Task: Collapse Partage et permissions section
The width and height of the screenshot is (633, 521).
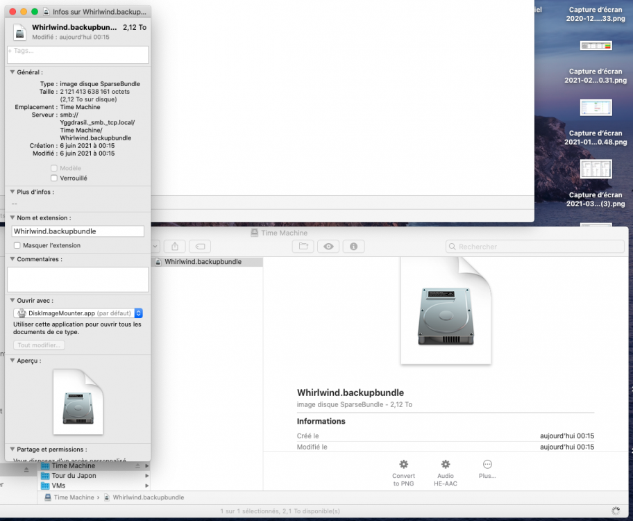Action: tap(12, 449)
